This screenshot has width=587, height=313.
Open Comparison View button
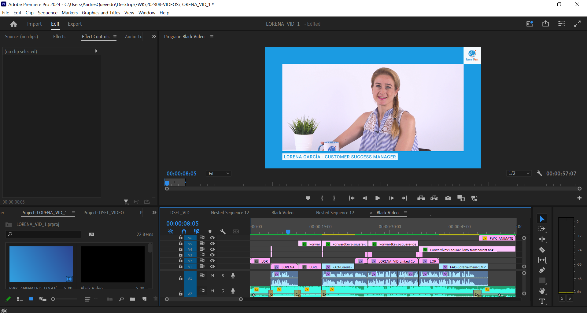tap(461, 198)
